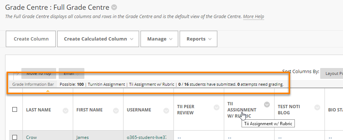The image size is (343, 140).
Task: Click the Create Column button
Action: (31, 39)
